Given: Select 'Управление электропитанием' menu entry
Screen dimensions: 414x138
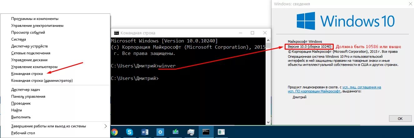Looking at the screenshot, I should coord(37,26).
